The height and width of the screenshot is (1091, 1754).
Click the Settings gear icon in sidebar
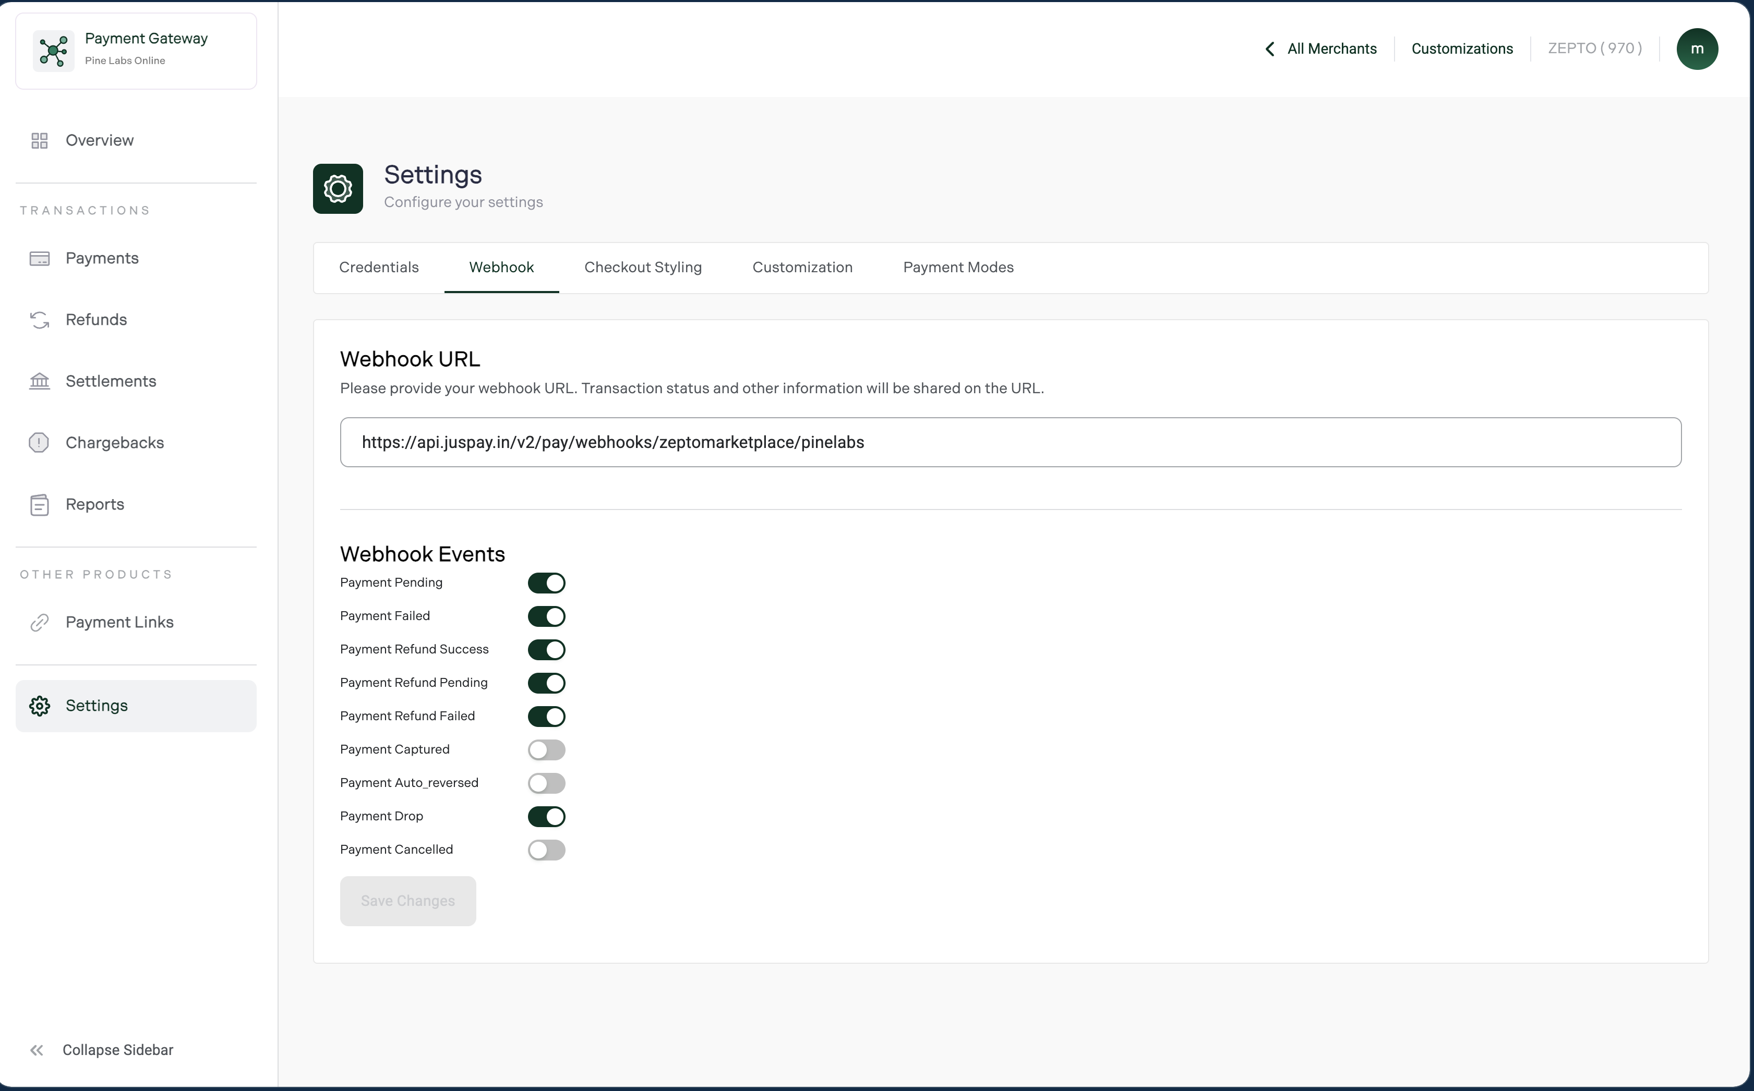point(40,706)
